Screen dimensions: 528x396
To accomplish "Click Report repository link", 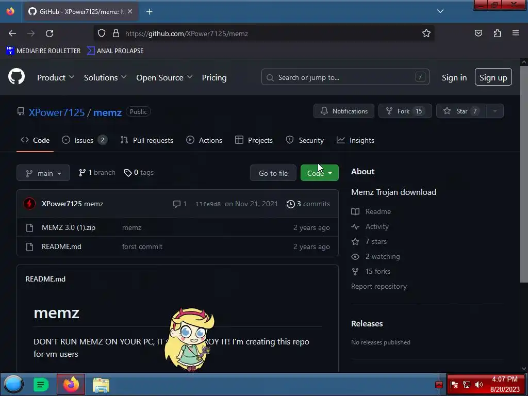I will (379, 286).
